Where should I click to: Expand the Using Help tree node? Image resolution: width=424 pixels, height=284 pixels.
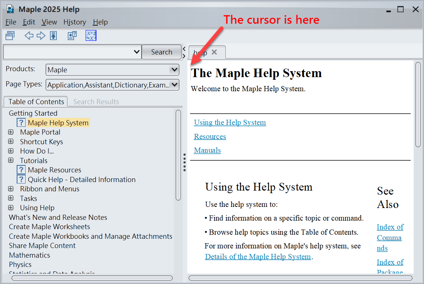coord(11,208)
